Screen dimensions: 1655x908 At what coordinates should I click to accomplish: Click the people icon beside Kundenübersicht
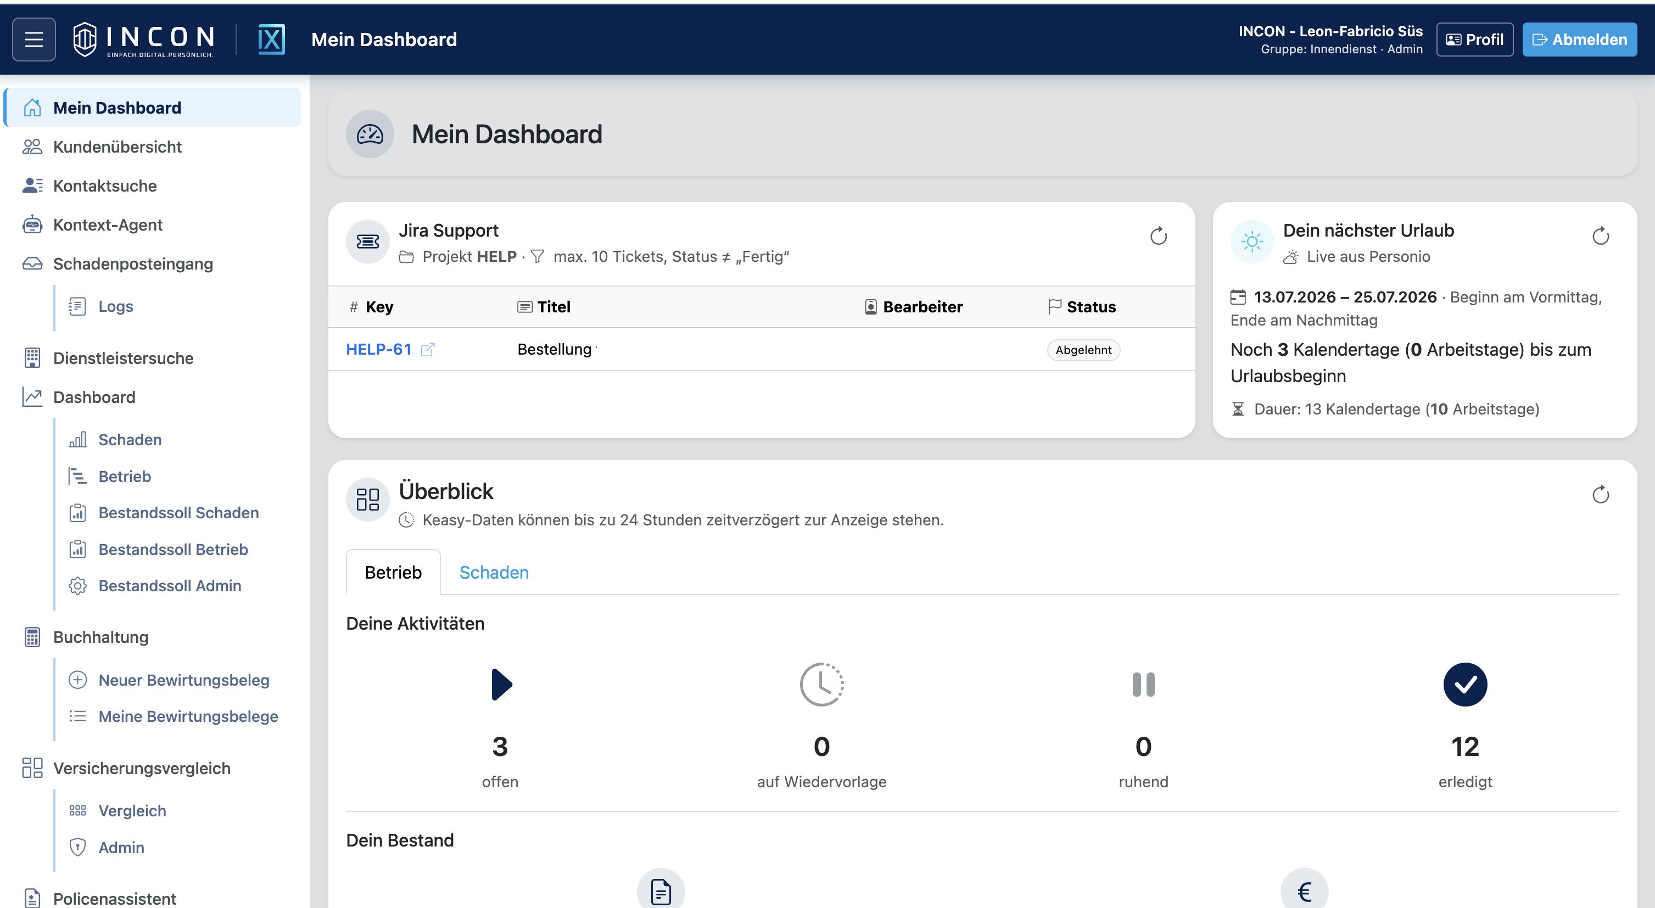(x=32, y=147)
